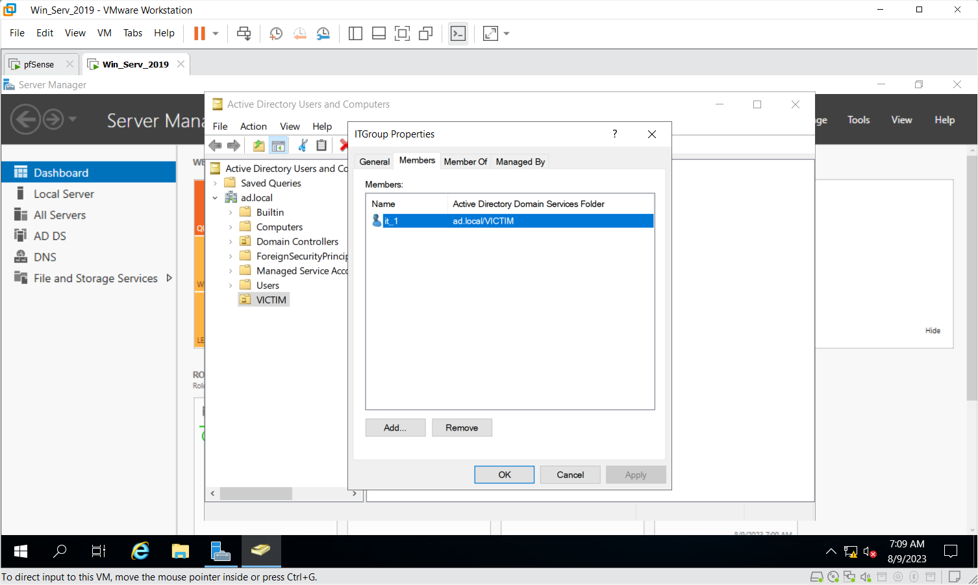The height and width of the screenshot is (585, 978).
Task: Open File Explorer from the taskbar
Action: coord(180,551)
